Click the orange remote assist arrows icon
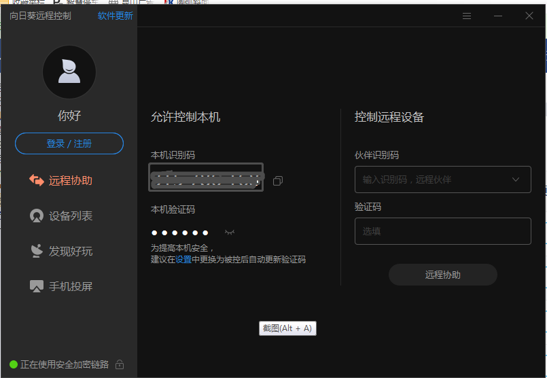The height and width of the screenshot is (378, 547). 37,180
